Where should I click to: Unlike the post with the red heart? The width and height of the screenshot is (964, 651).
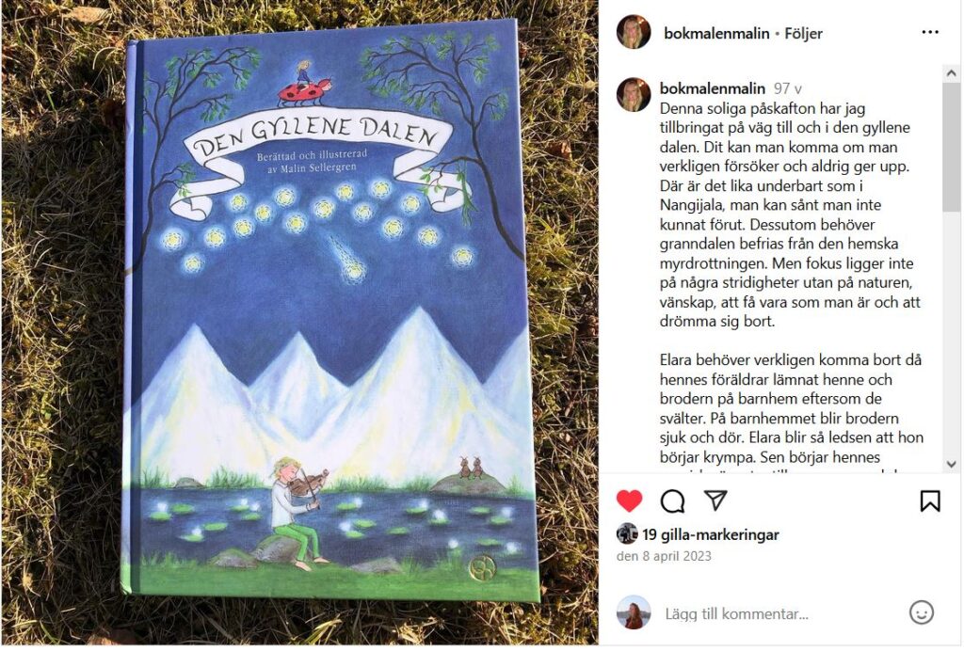(630, 500)
